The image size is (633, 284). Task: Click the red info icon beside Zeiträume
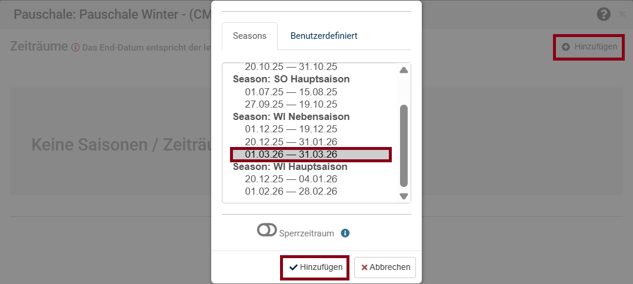75,47
